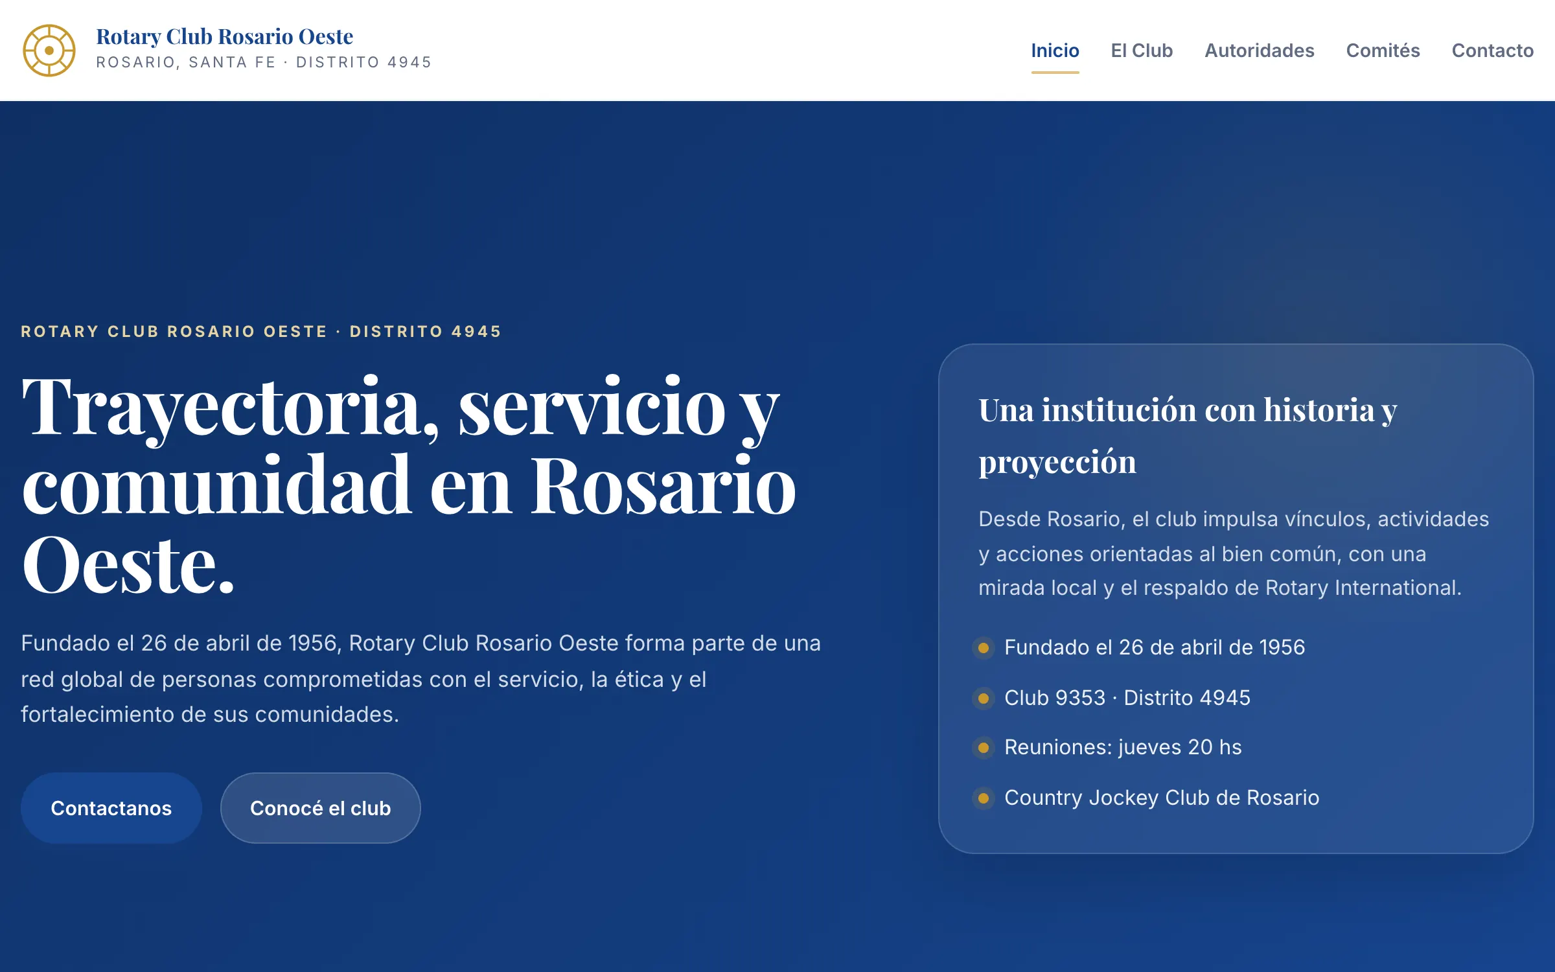1555x972 pixels.
Task: Click the Conocé el club button
Action: pyautogui.click(x=321, y=808)
